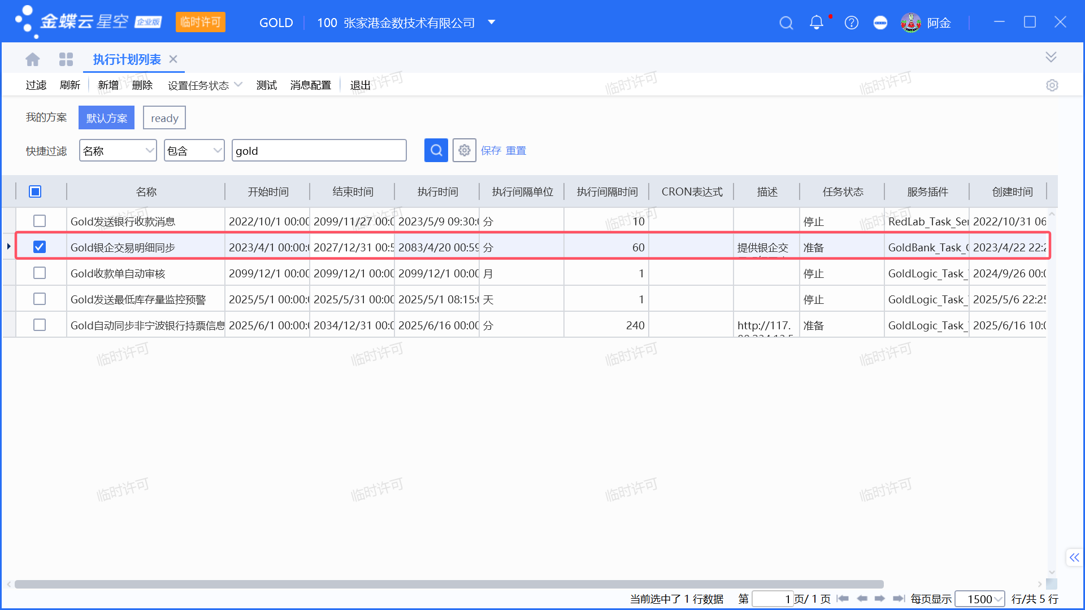Screen dimensions: 1085x610
Task: Click the gold quick filter text field
Action: tap(319, 150)
